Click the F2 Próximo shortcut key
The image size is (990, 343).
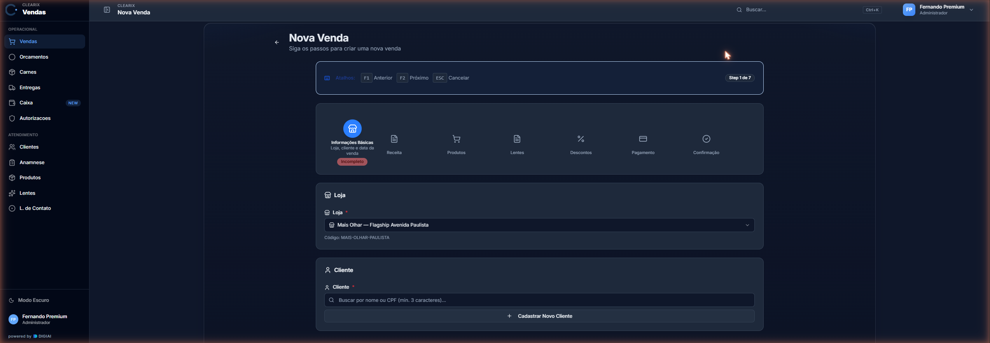point(402,78)
